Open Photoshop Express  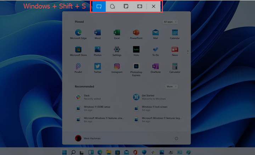(136, 70)
